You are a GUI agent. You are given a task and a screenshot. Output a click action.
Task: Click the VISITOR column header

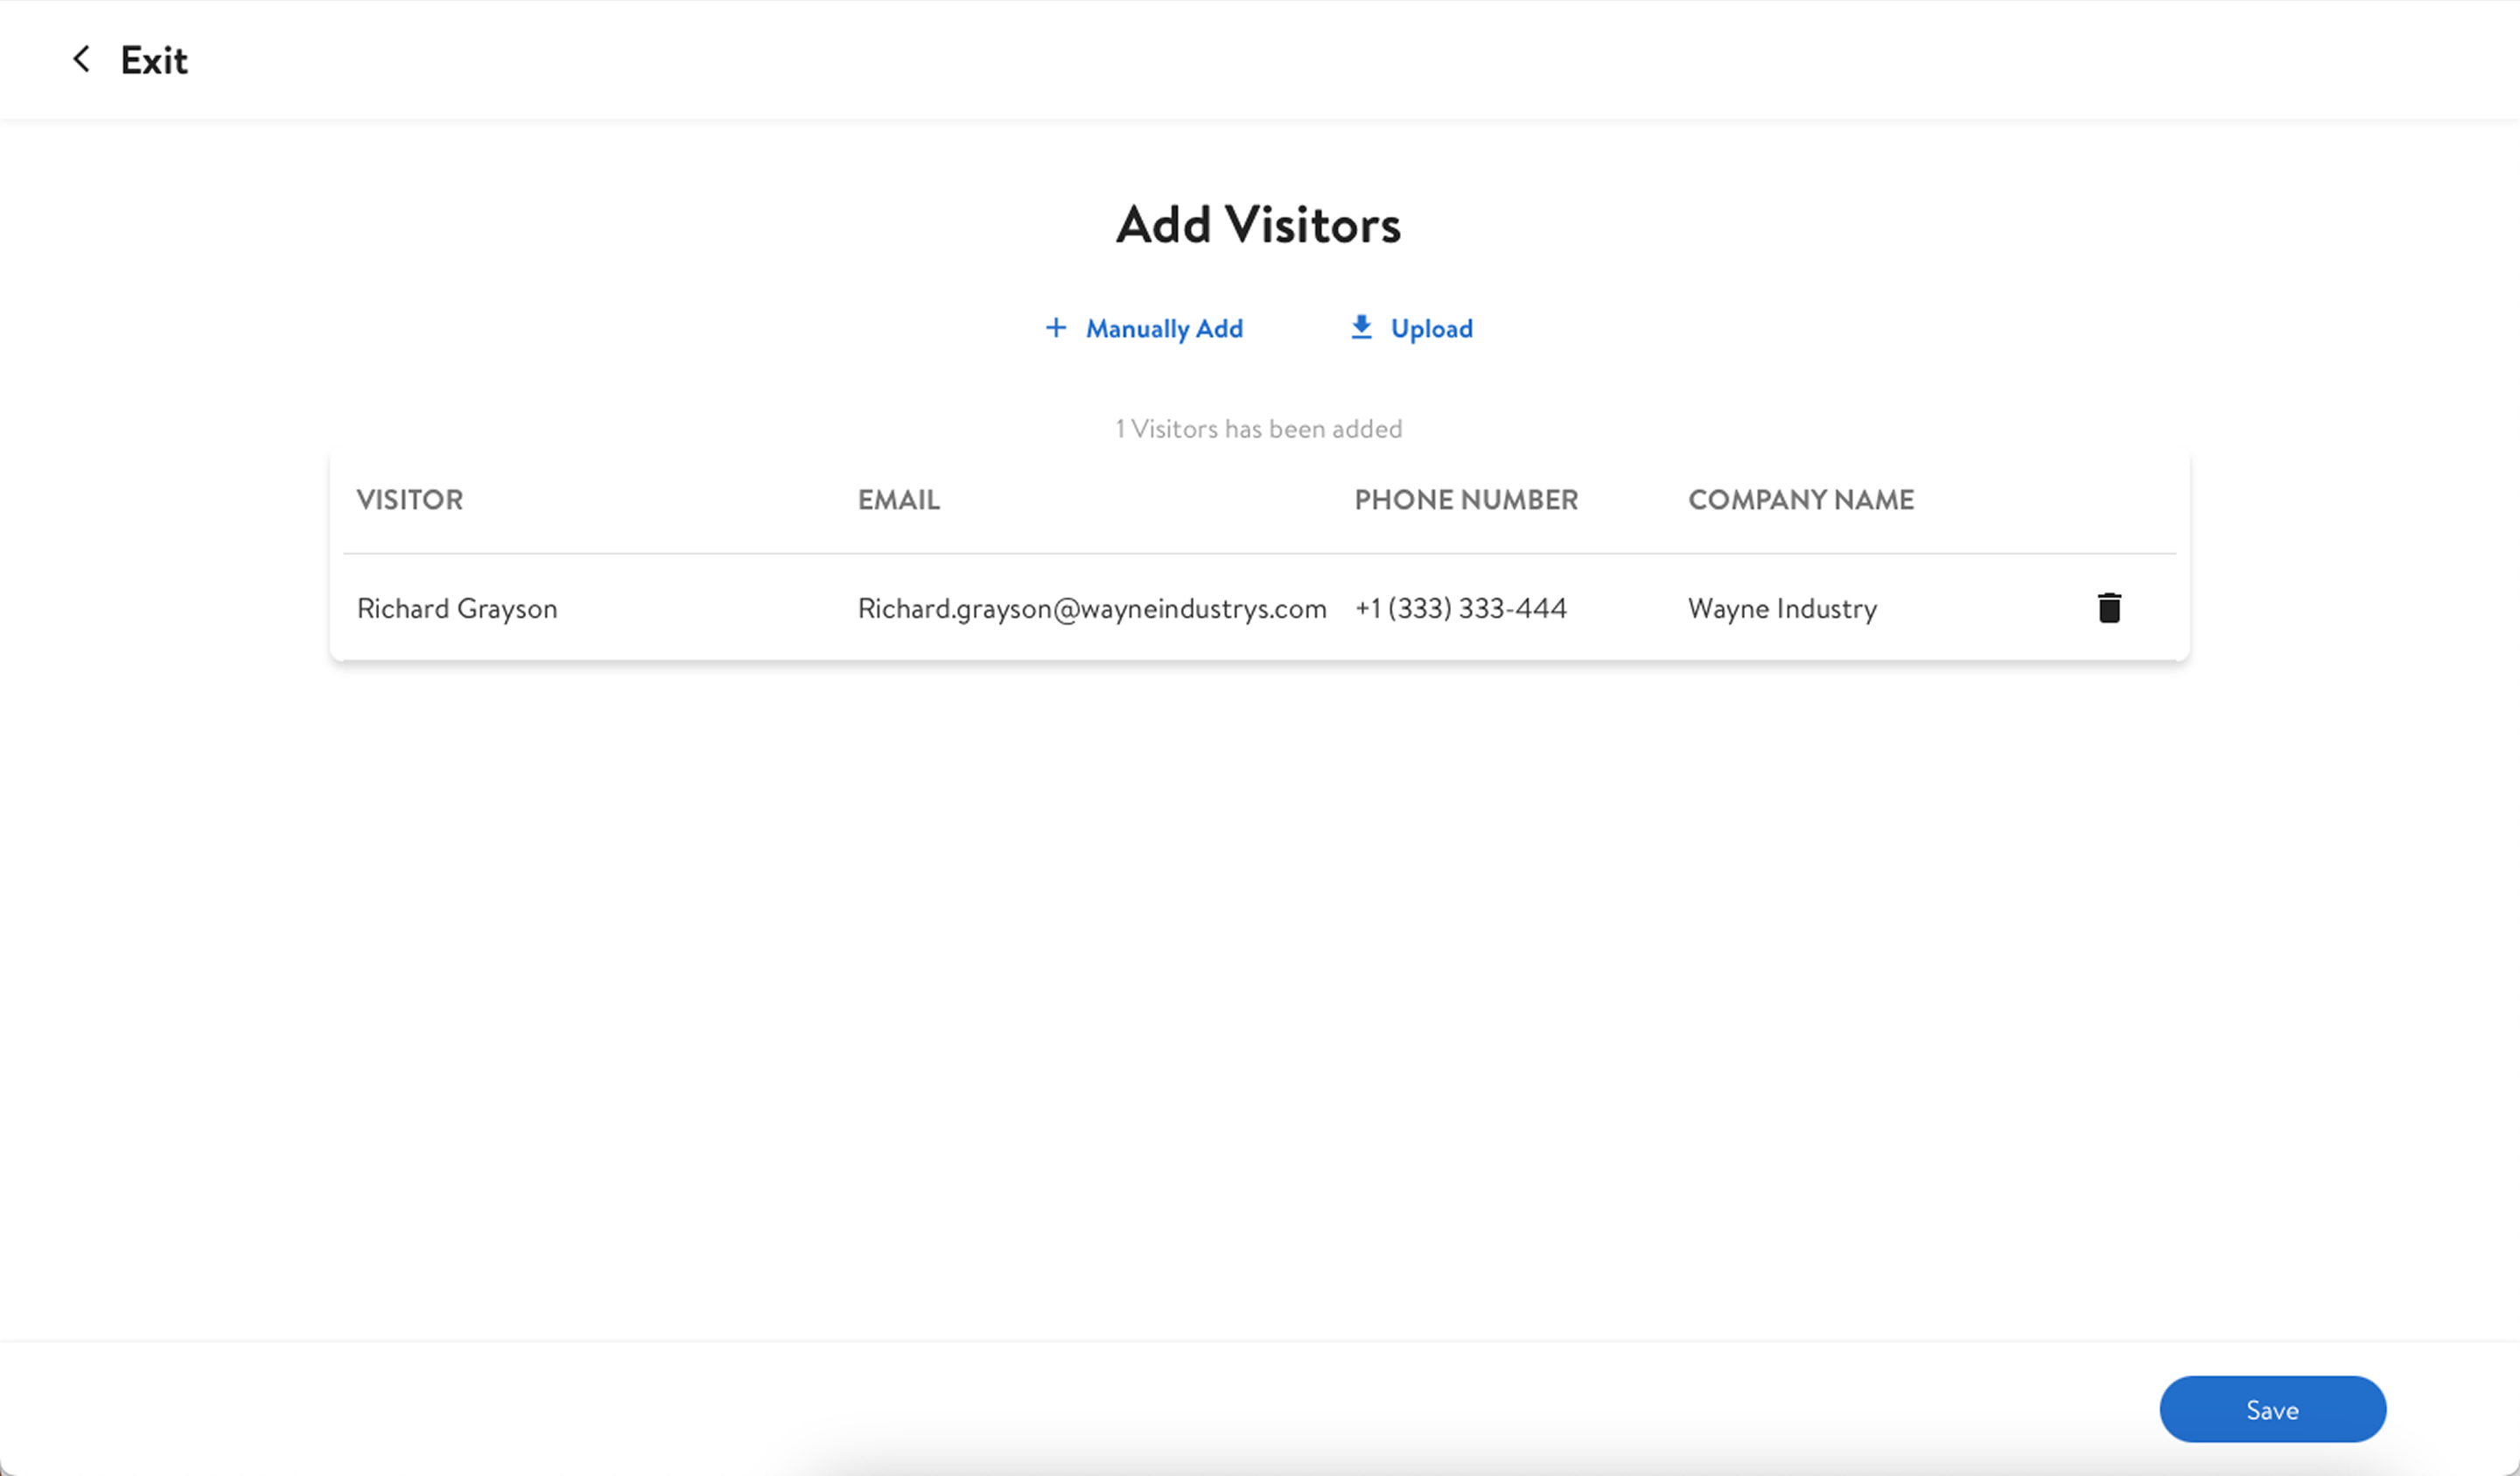point(410,500)
